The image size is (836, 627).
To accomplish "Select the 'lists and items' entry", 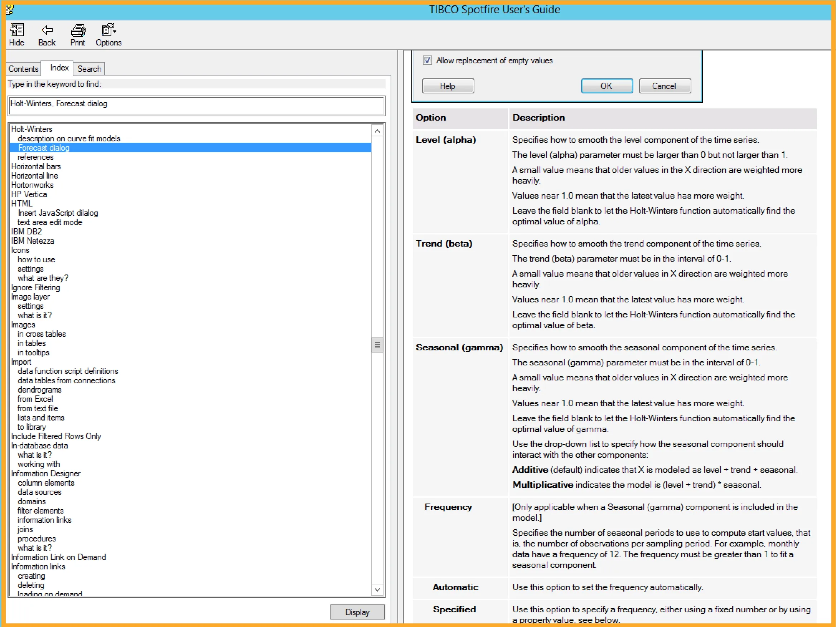I will [x=41, y=418].
